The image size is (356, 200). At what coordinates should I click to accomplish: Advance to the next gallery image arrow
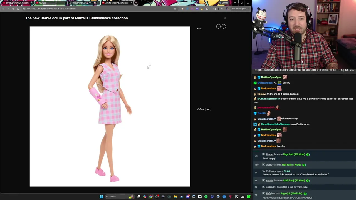224,26
